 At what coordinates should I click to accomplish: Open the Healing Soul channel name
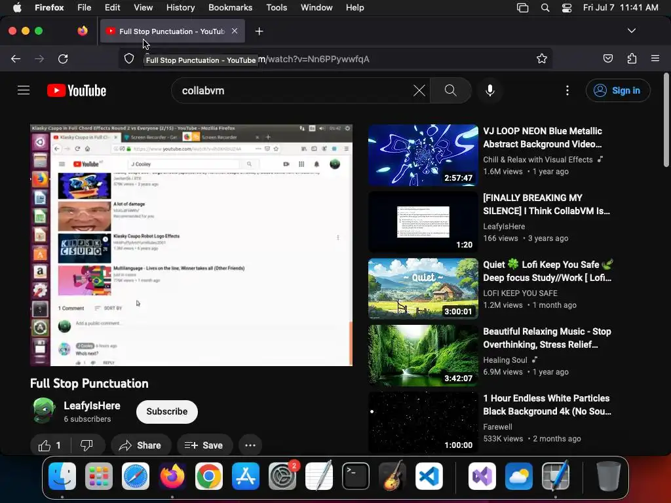click(505, 360)
